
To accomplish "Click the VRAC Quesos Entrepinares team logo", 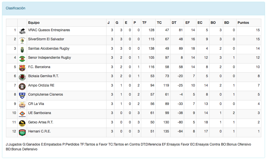I will (22, 31).
